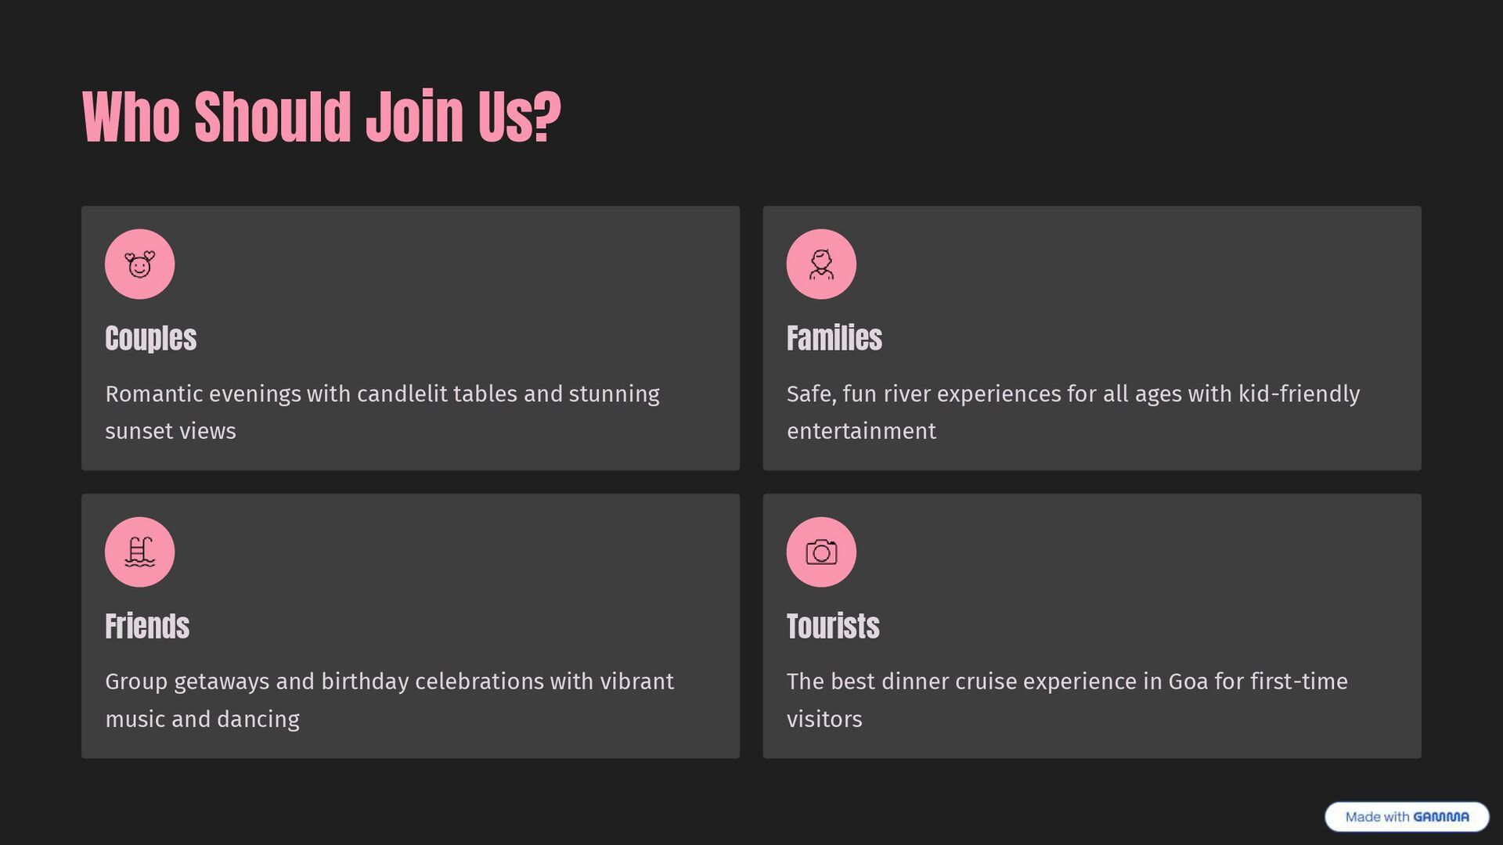Click the Friends swimming pool ladder icon
1503x845 pixels.
tap(139, 552)
